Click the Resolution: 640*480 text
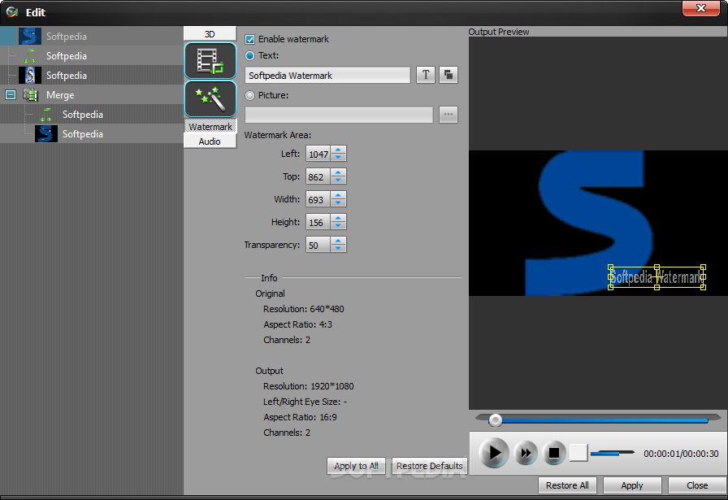 (304, 309)
